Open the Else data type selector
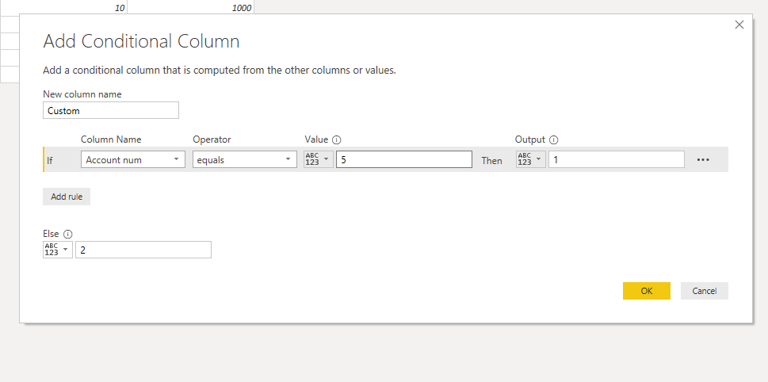The image size is (768, 382). click(58, 250)
